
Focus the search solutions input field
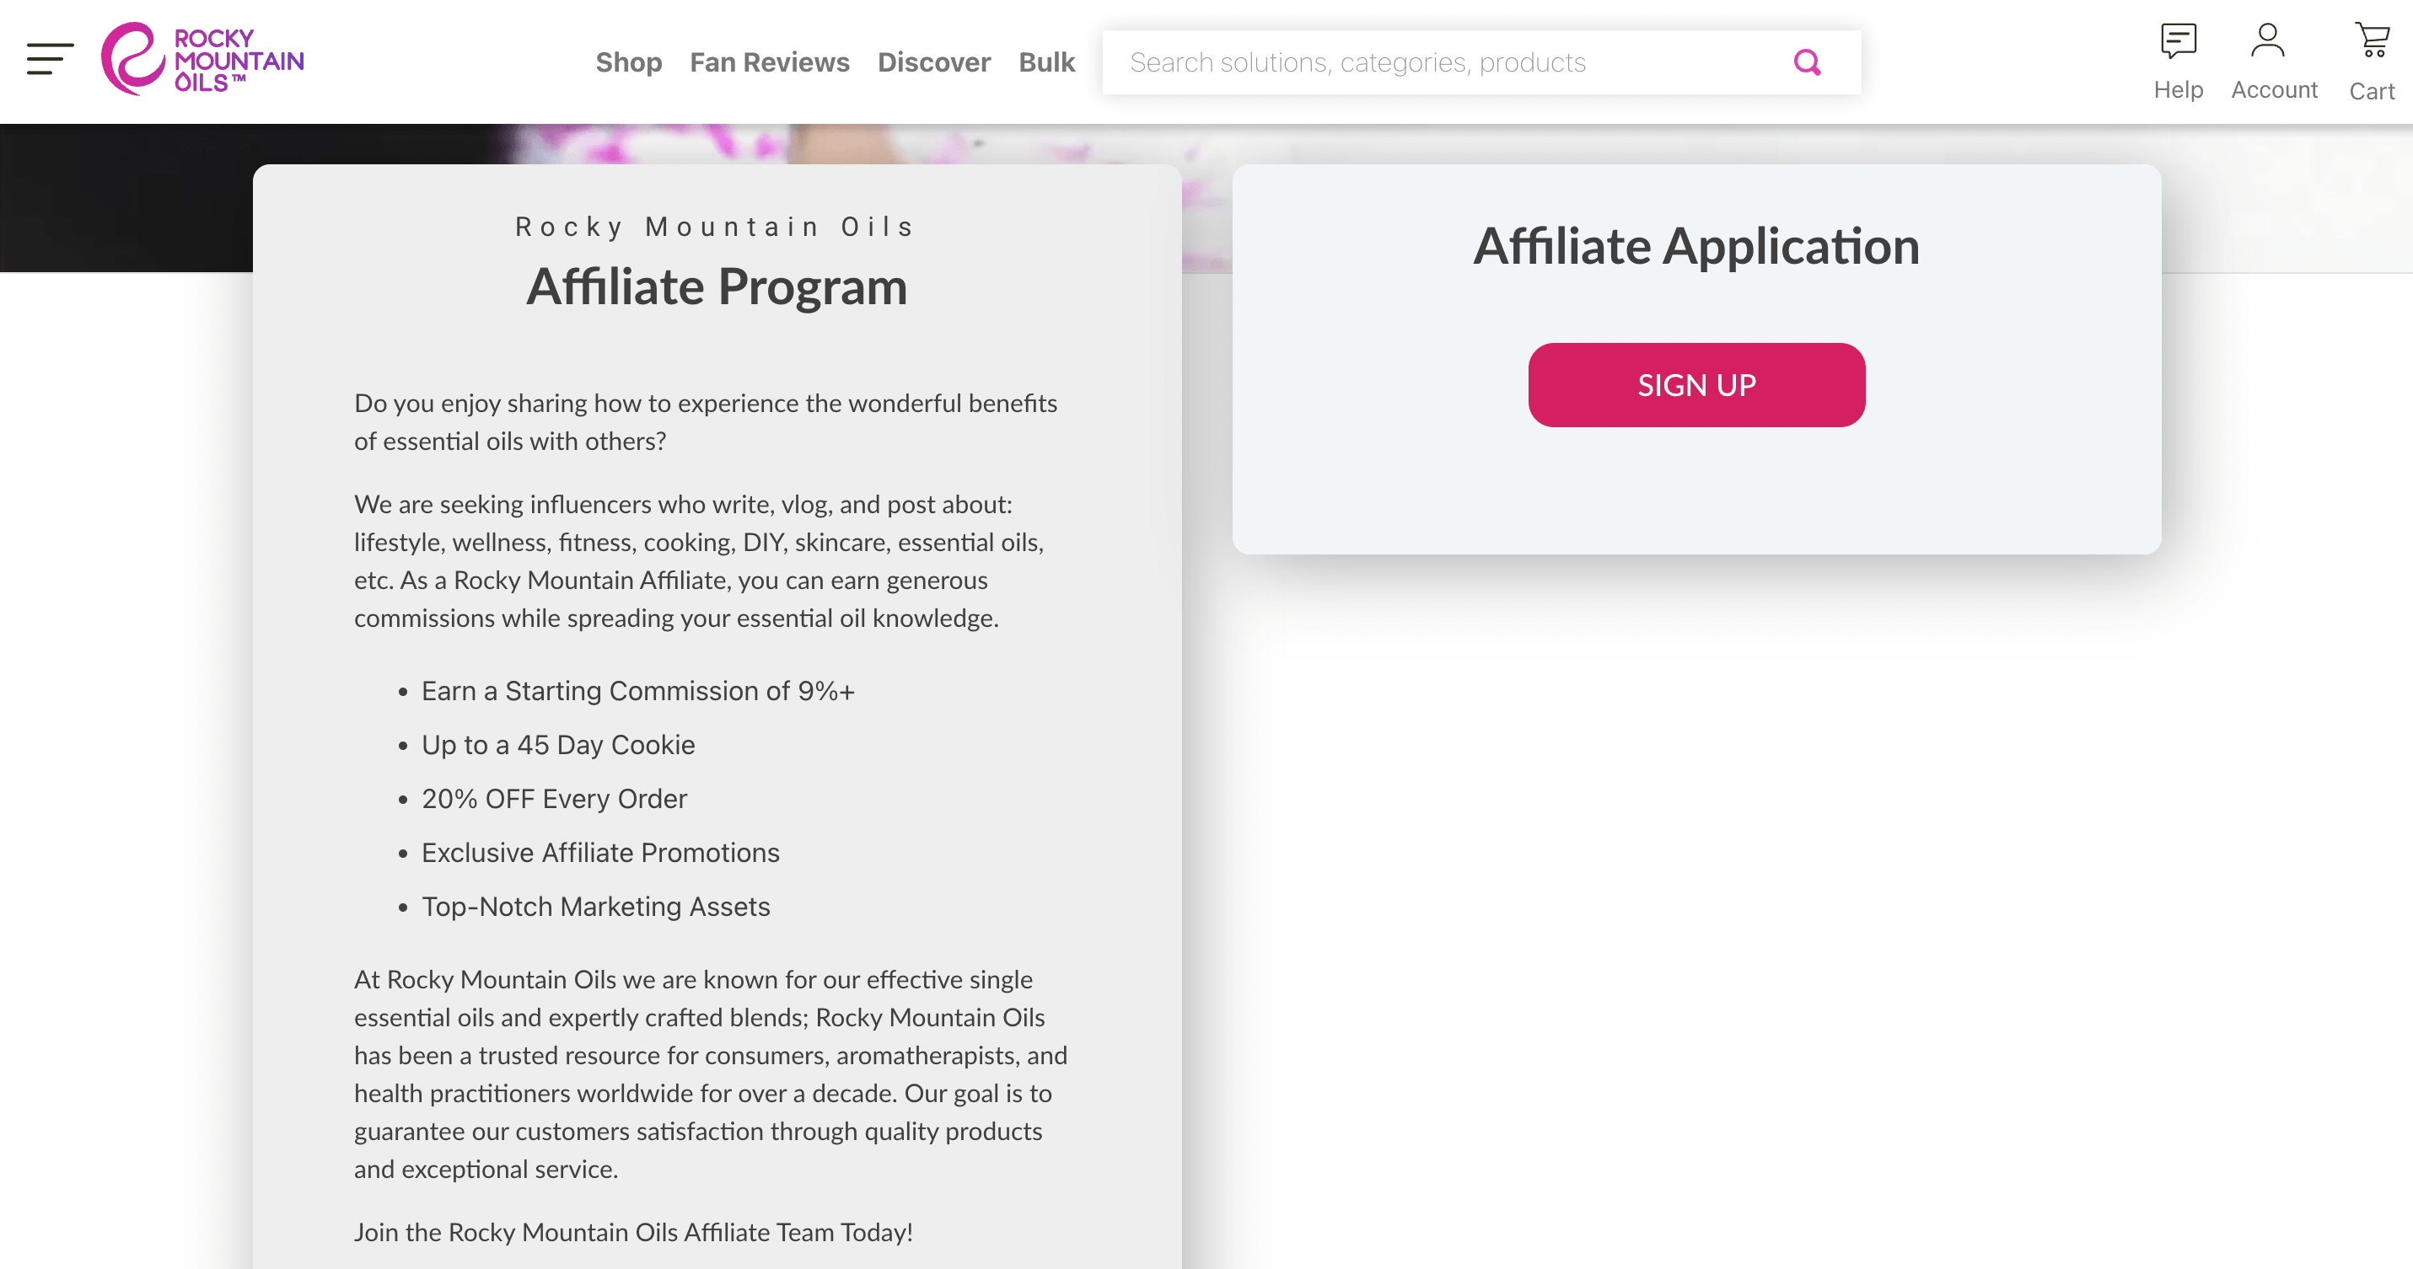[1443, 62]
